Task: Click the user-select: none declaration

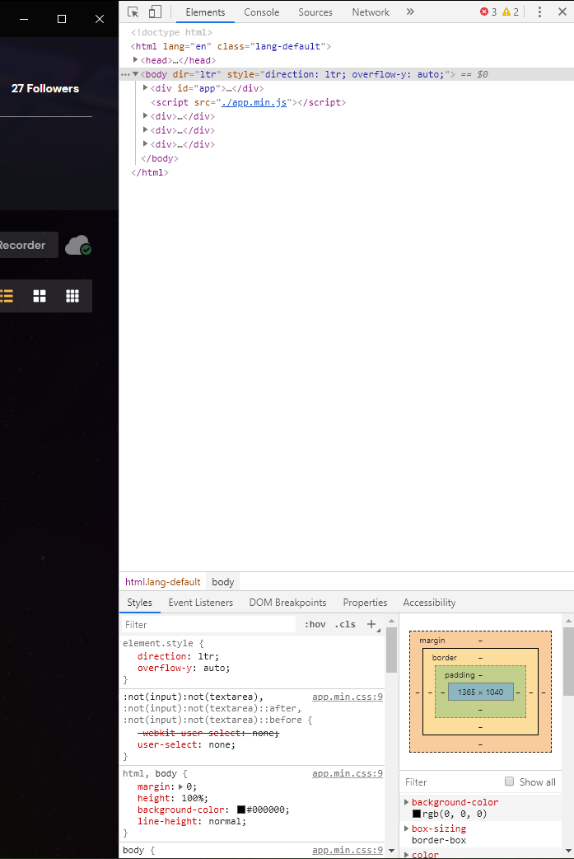Action: coord(187,744)
